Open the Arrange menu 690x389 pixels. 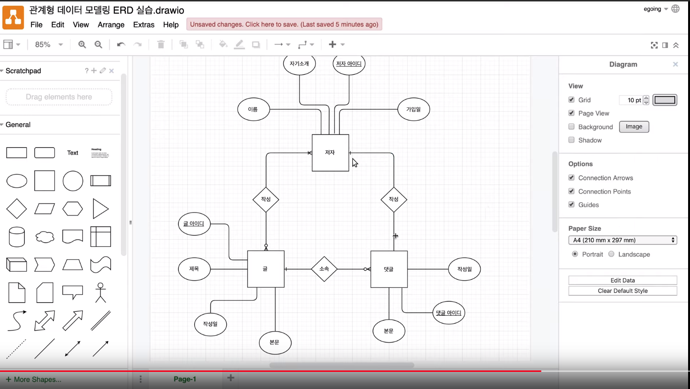[x=111, y=25]
